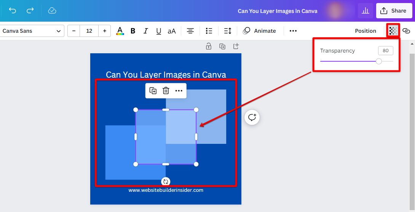Delete the selected element with trash icon

(166, 91)
